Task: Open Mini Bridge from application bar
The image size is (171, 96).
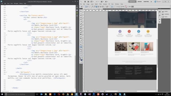Action: pyautogui.click(x=88, y=2)
